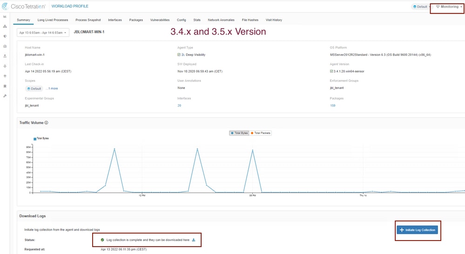Open the packages count 159 link
Viewport: 465px width, 254px height.
click(333, 105)
